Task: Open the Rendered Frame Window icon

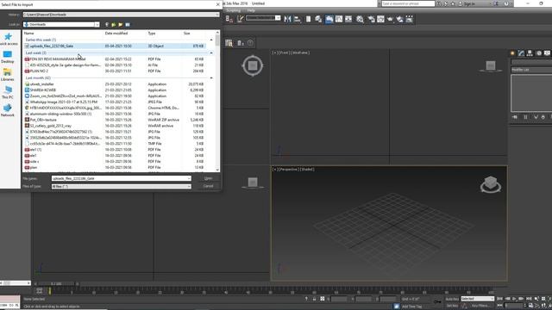Action: click(x=380, y=19)
